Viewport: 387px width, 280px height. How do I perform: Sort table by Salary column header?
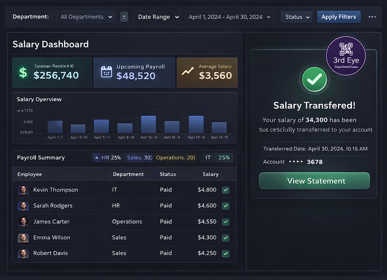[x=211, y=174]
